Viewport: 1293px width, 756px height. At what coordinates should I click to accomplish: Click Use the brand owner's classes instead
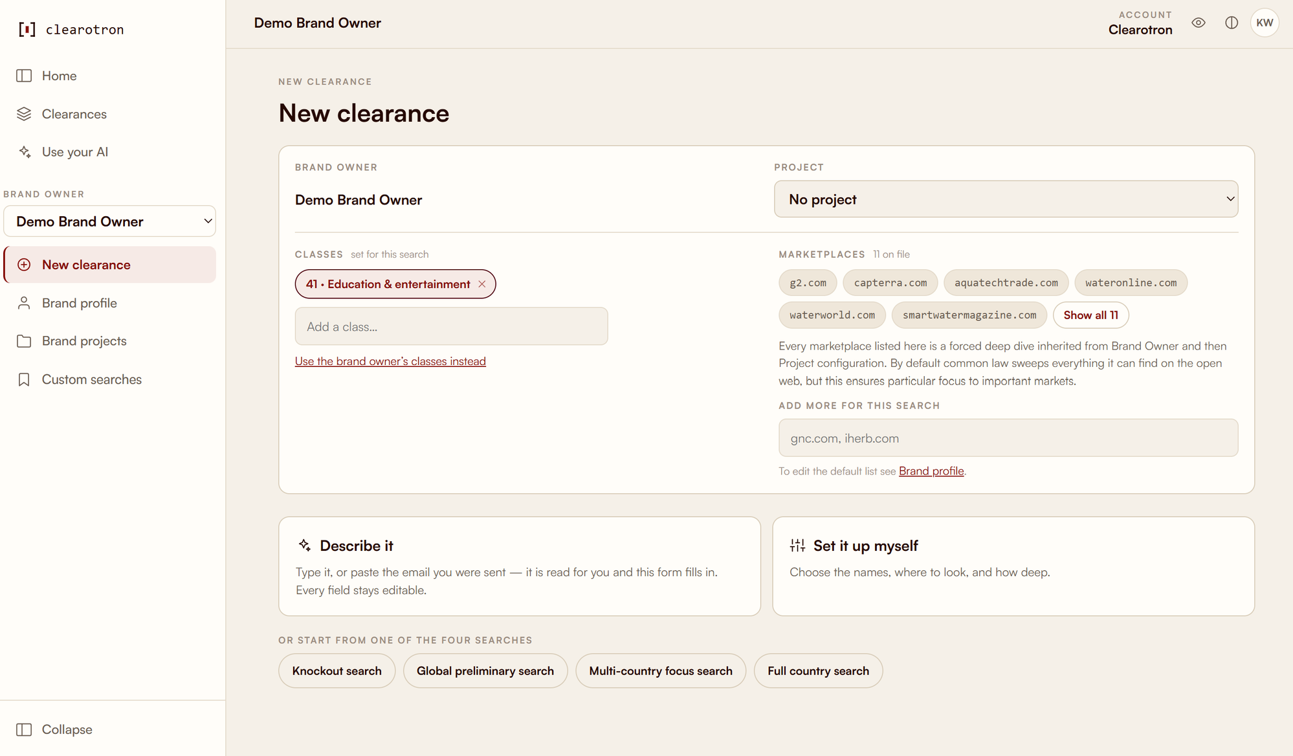pos(390,361)
